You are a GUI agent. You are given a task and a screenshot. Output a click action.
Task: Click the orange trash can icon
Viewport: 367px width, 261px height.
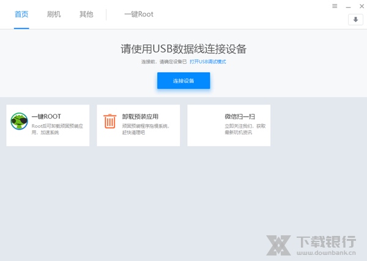point(109,121)
